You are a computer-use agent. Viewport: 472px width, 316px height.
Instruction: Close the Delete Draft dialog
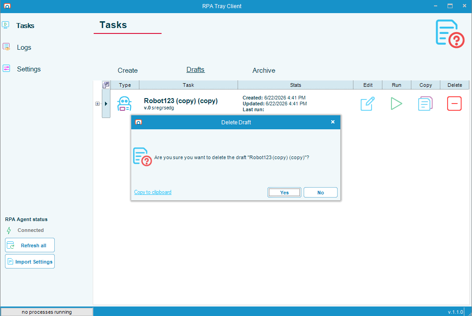(333, 122)
